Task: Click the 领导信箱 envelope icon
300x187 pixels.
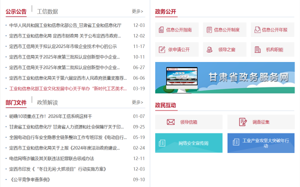Action: pyautogui.click(x=171, y=122)
